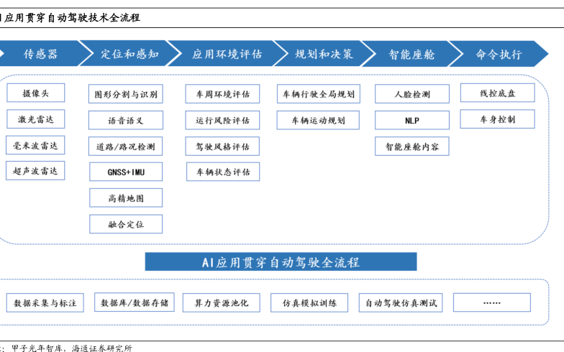This screenshot has width=564, height=352.
Task: Click the 传感器 arrow header
Action: click(x=40, y=54)
